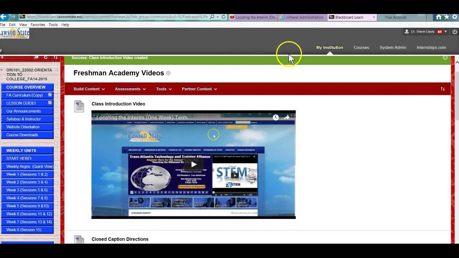Open Week 1 (Sessions 1 & 2)
The image size is (459, 258).
(x=27, y=174)
